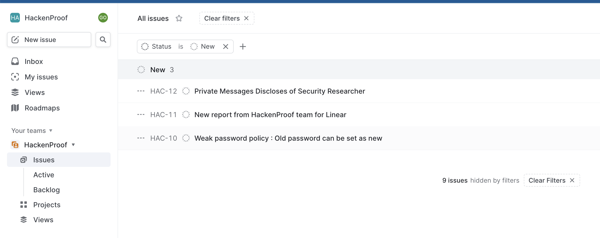Image resolution: width=600 pixels, height=238 pixels.
Task: Go to Inbox in the sidebar
Action: [x=34, y=62]
